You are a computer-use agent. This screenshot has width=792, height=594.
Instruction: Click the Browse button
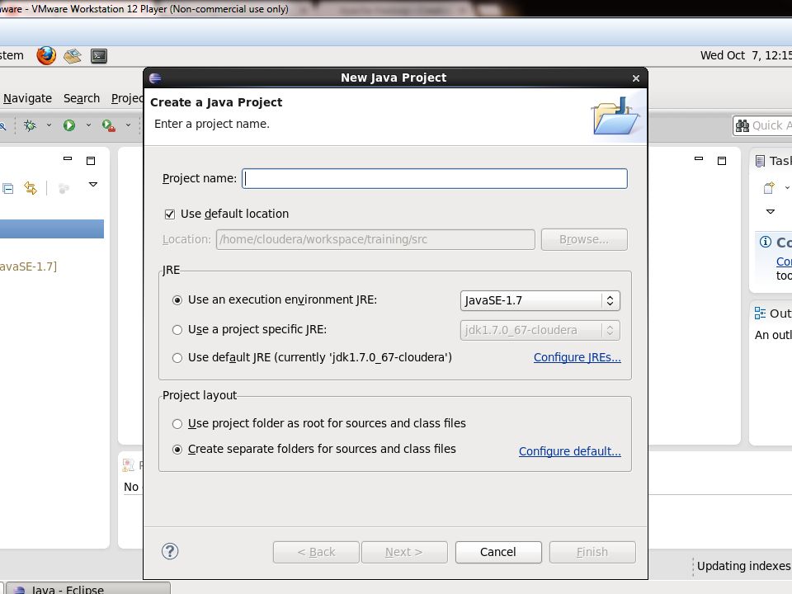point(584,239)
